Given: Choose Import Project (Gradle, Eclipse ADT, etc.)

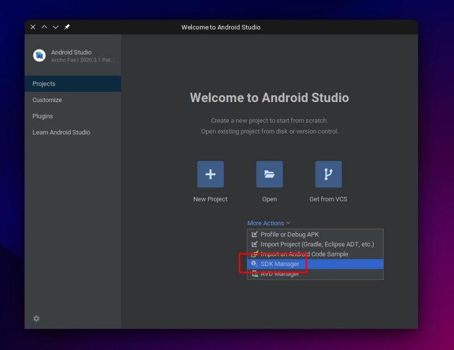Looking at the screenshot, I should [316, 244].
